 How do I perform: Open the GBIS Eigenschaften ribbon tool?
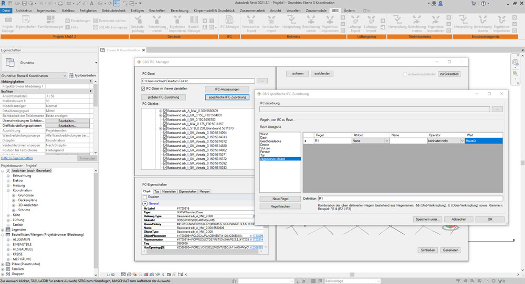pos(26,22)
